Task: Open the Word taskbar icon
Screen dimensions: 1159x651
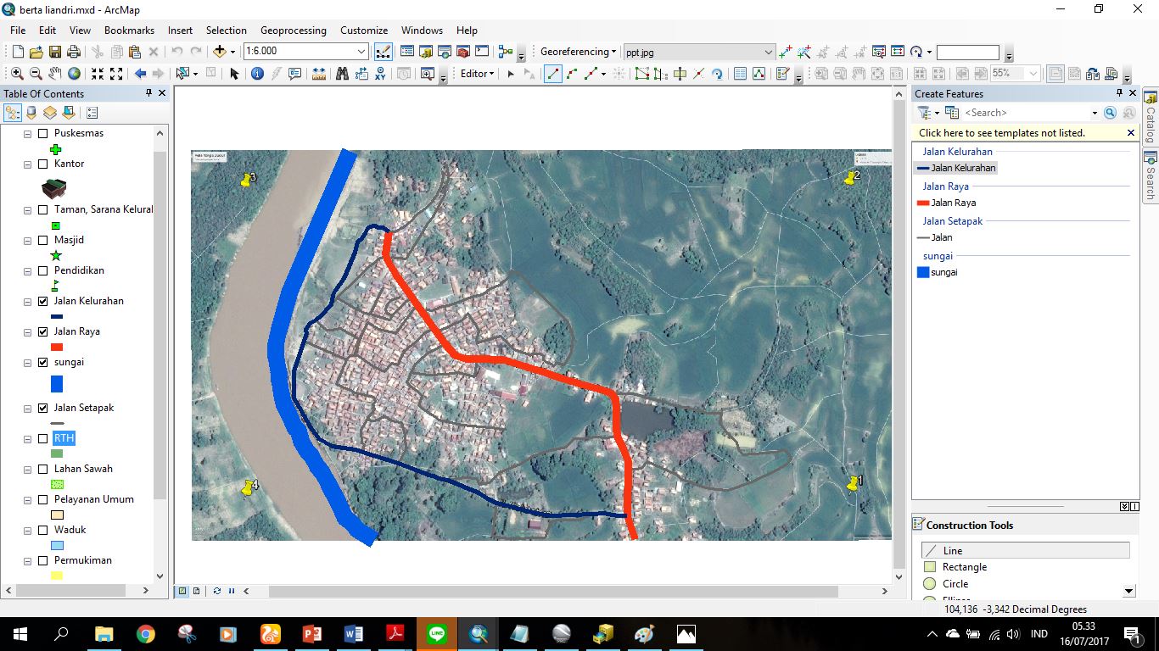Action: 354,633
